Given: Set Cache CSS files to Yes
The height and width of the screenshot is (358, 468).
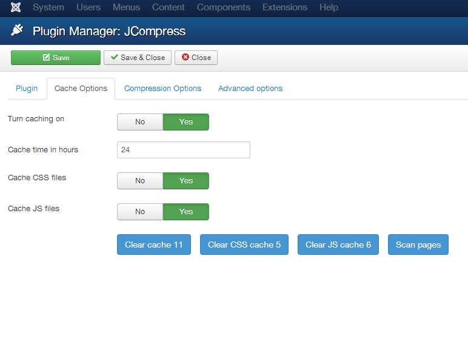Looking at the screenshot, I should point(186,181).
